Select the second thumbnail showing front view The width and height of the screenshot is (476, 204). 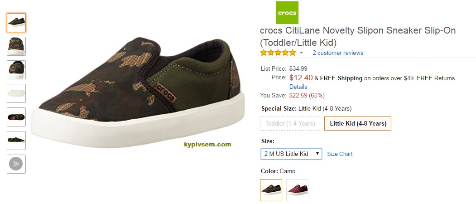(x=16, y=46)
